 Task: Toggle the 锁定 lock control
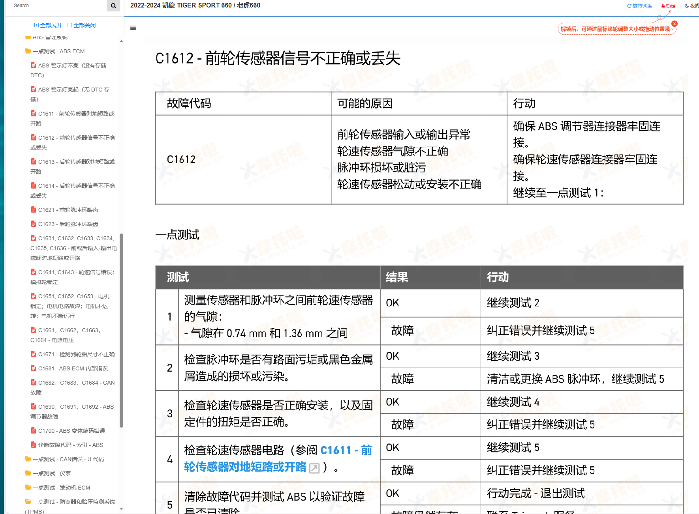tap(668, 6)
